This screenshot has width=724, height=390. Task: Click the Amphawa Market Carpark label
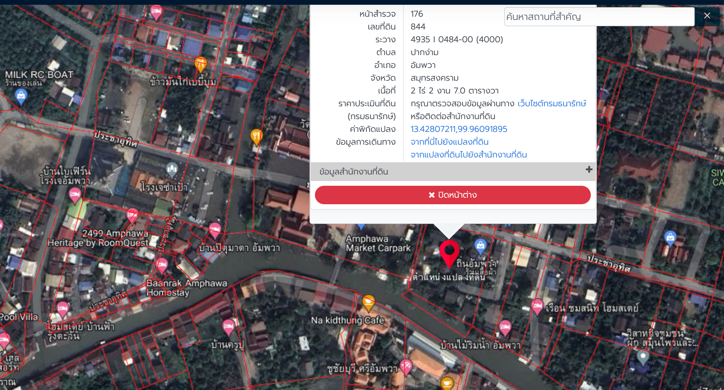378,243
